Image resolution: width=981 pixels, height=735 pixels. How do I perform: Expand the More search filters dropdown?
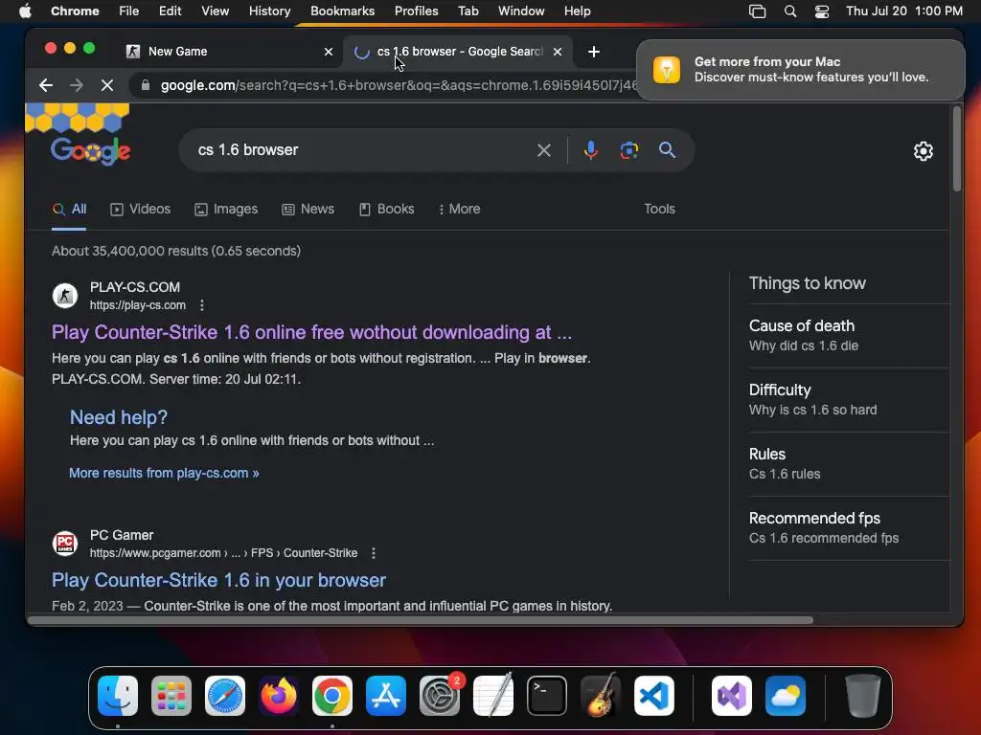pos(460,209)
